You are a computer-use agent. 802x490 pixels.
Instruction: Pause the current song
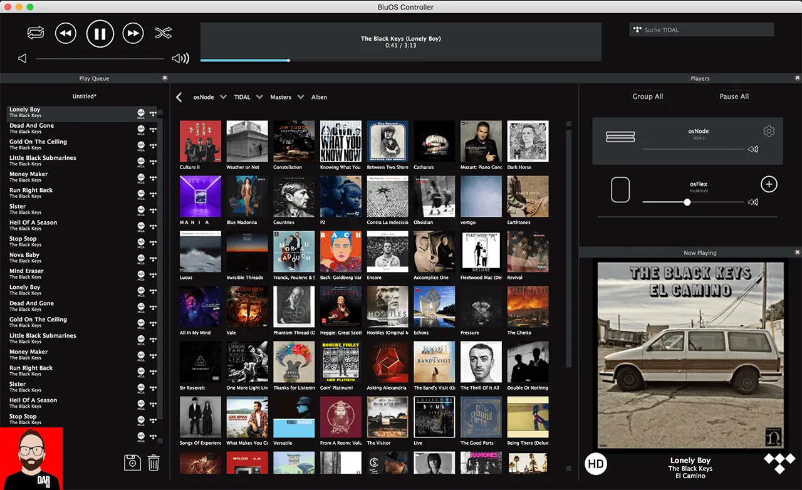tap(100, 33)
